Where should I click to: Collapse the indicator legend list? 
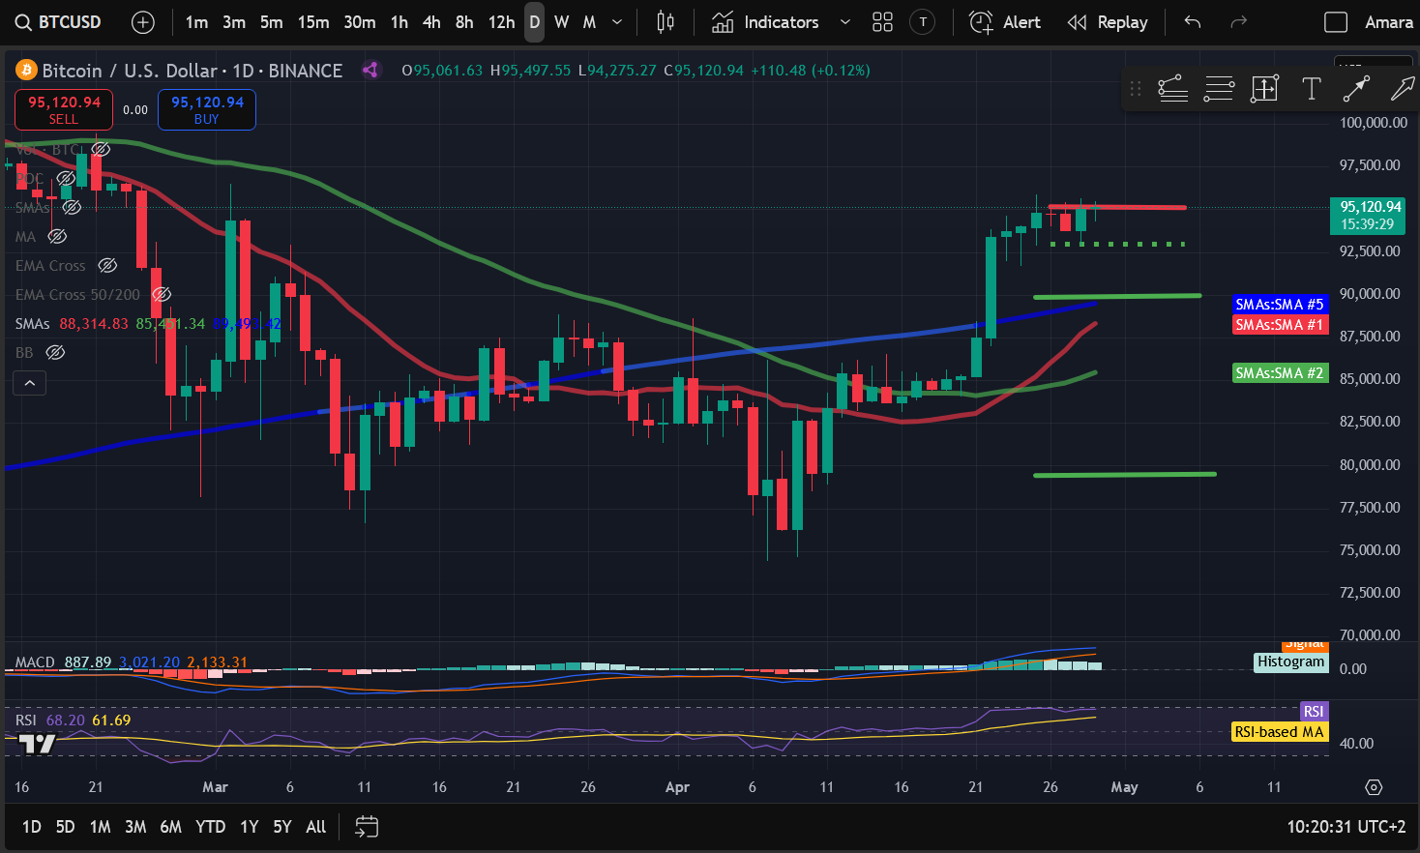point(30,384)
